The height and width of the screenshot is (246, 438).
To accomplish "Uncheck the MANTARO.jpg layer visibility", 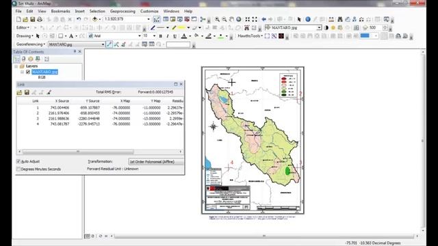I will click(28, 72).
